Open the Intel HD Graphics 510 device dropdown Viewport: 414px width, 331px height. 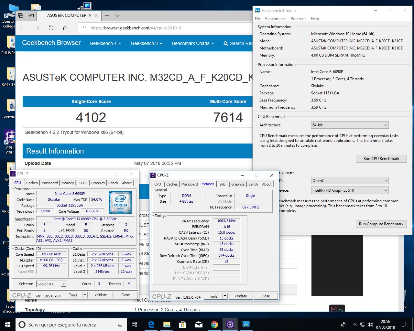pos(350,190)
